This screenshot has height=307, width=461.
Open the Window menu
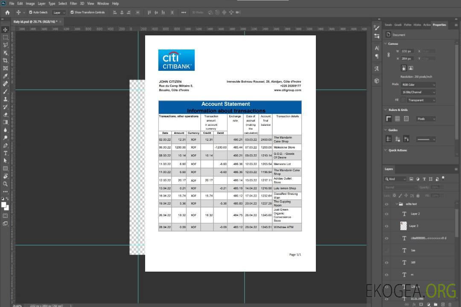tap(103, 3)
